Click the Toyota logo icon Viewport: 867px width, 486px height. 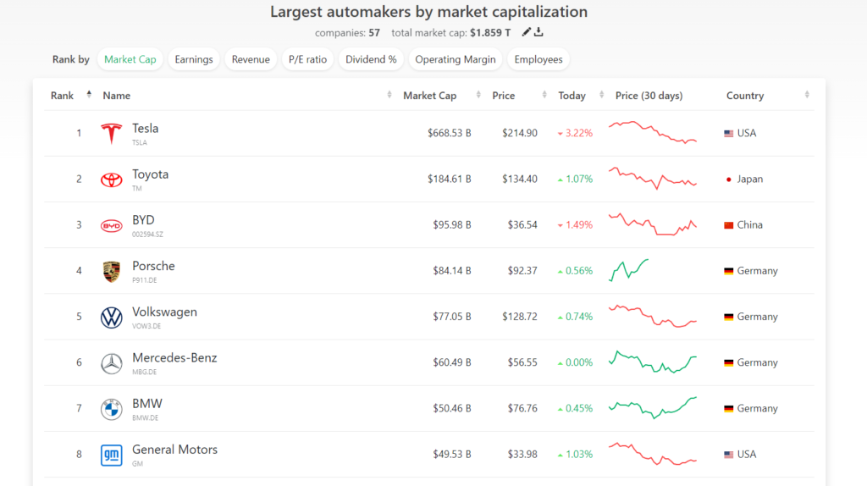coord(111,179)
